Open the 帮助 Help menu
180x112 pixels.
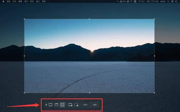(x=44, y=1)
